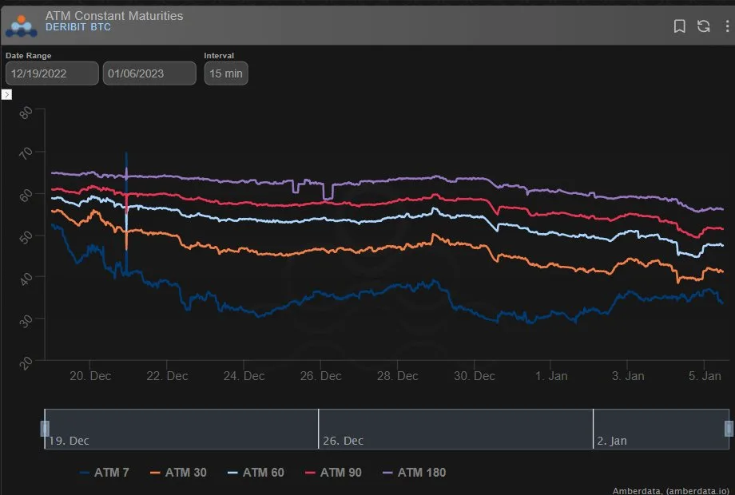Click the 19. Dec label in navigator

[69, 441]
